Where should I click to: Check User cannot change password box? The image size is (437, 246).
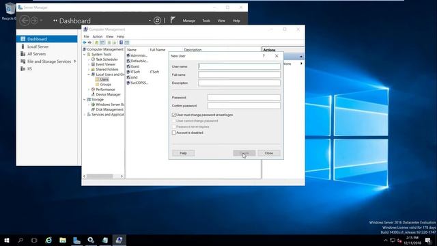(174, 121)
